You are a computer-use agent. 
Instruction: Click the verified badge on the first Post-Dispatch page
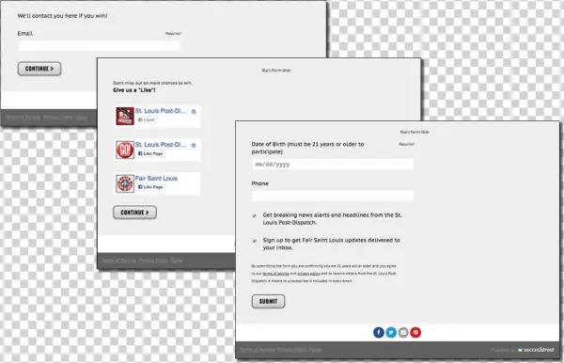click(194, 112)
